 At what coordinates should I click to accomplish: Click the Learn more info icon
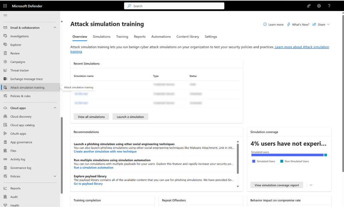click(x=265, y=24)
